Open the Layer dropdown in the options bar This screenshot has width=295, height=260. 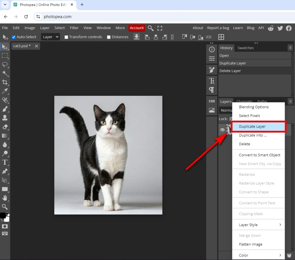pyautogui.click(x=50, y=37)
